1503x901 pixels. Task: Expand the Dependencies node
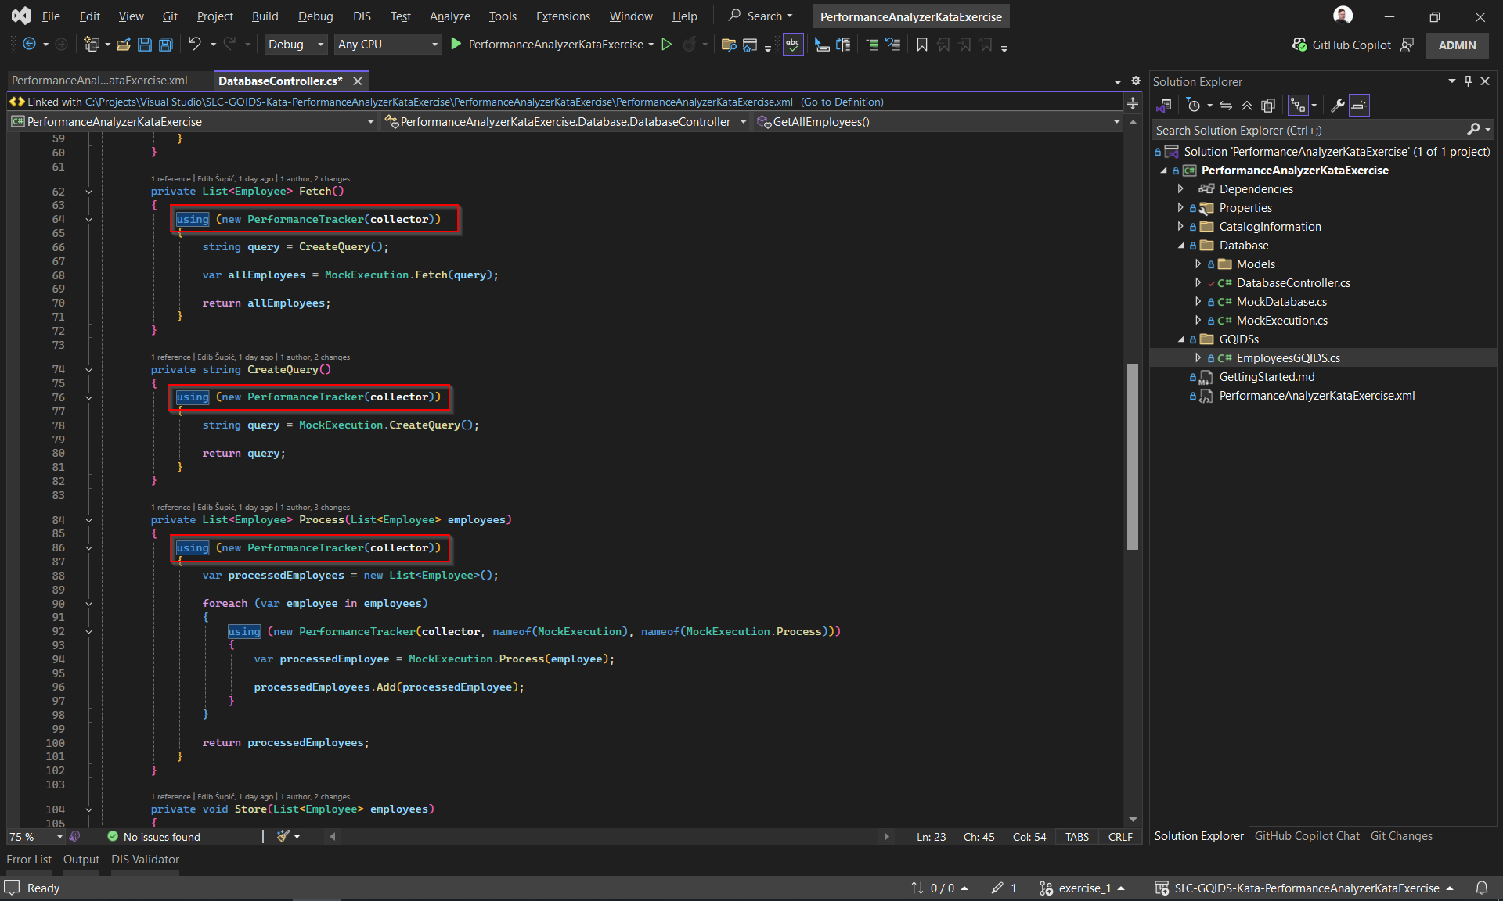1180,188
